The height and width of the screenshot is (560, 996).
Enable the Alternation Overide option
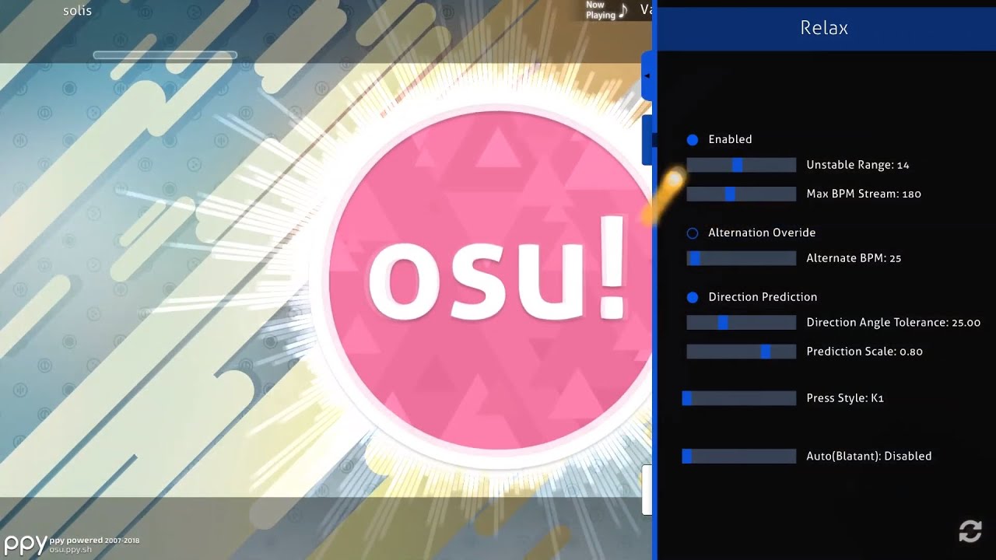[693, 233]
